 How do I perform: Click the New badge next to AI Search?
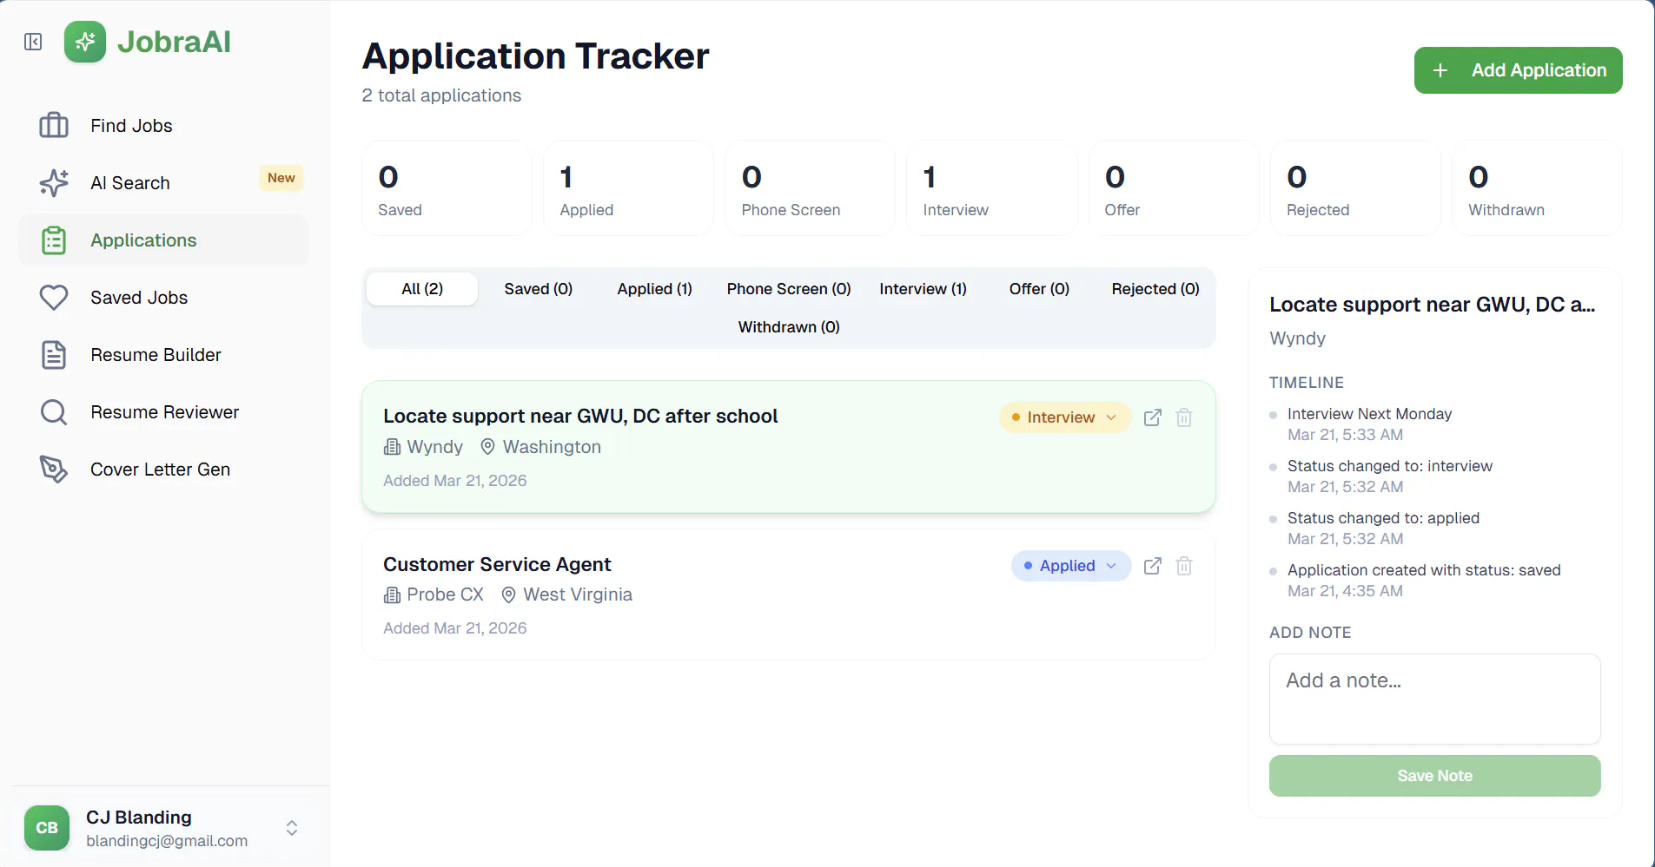tap(281, 178)
